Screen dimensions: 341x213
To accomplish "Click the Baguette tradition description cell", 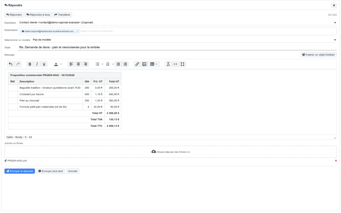I will tap(50, 88).
